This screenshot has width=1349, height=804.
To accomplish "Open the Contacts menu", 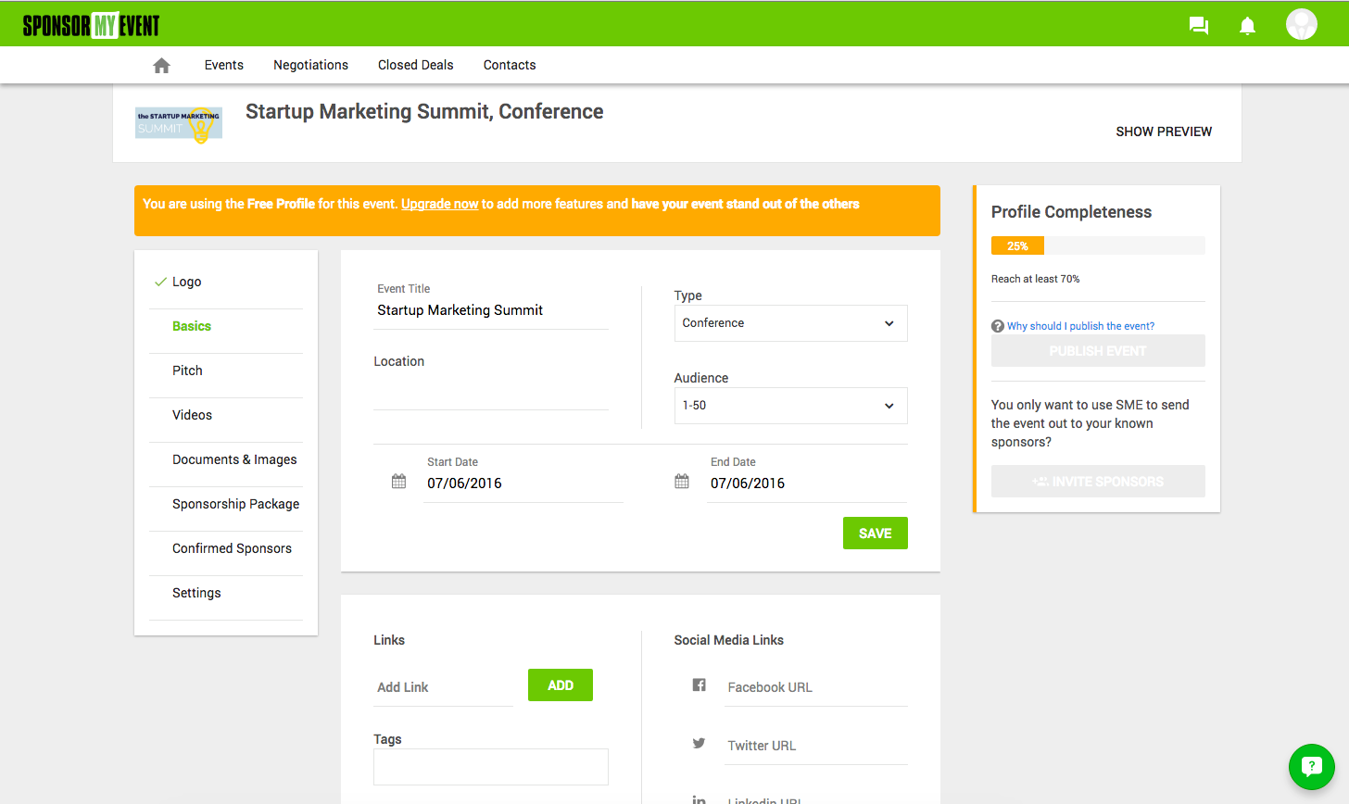I will 510,65.
